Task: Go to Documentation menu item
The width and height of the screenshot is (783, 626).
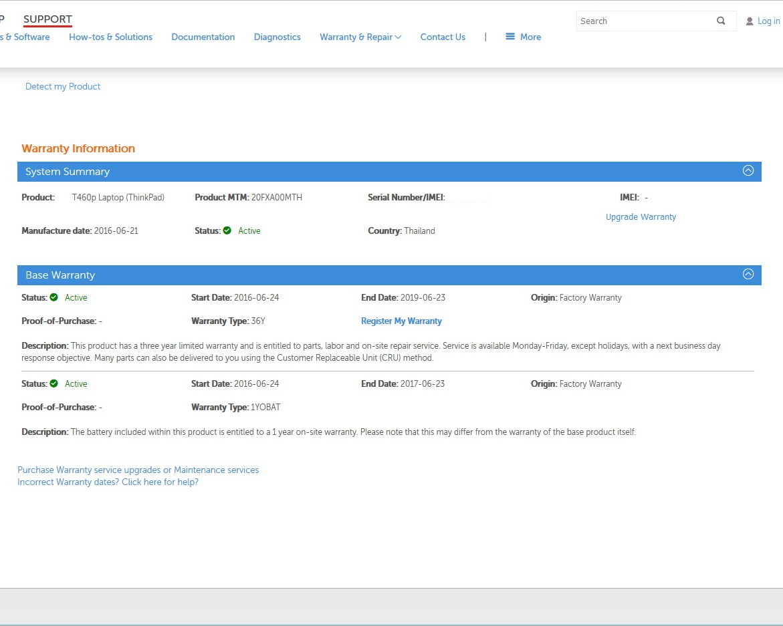Action: (x=203, y=37)
